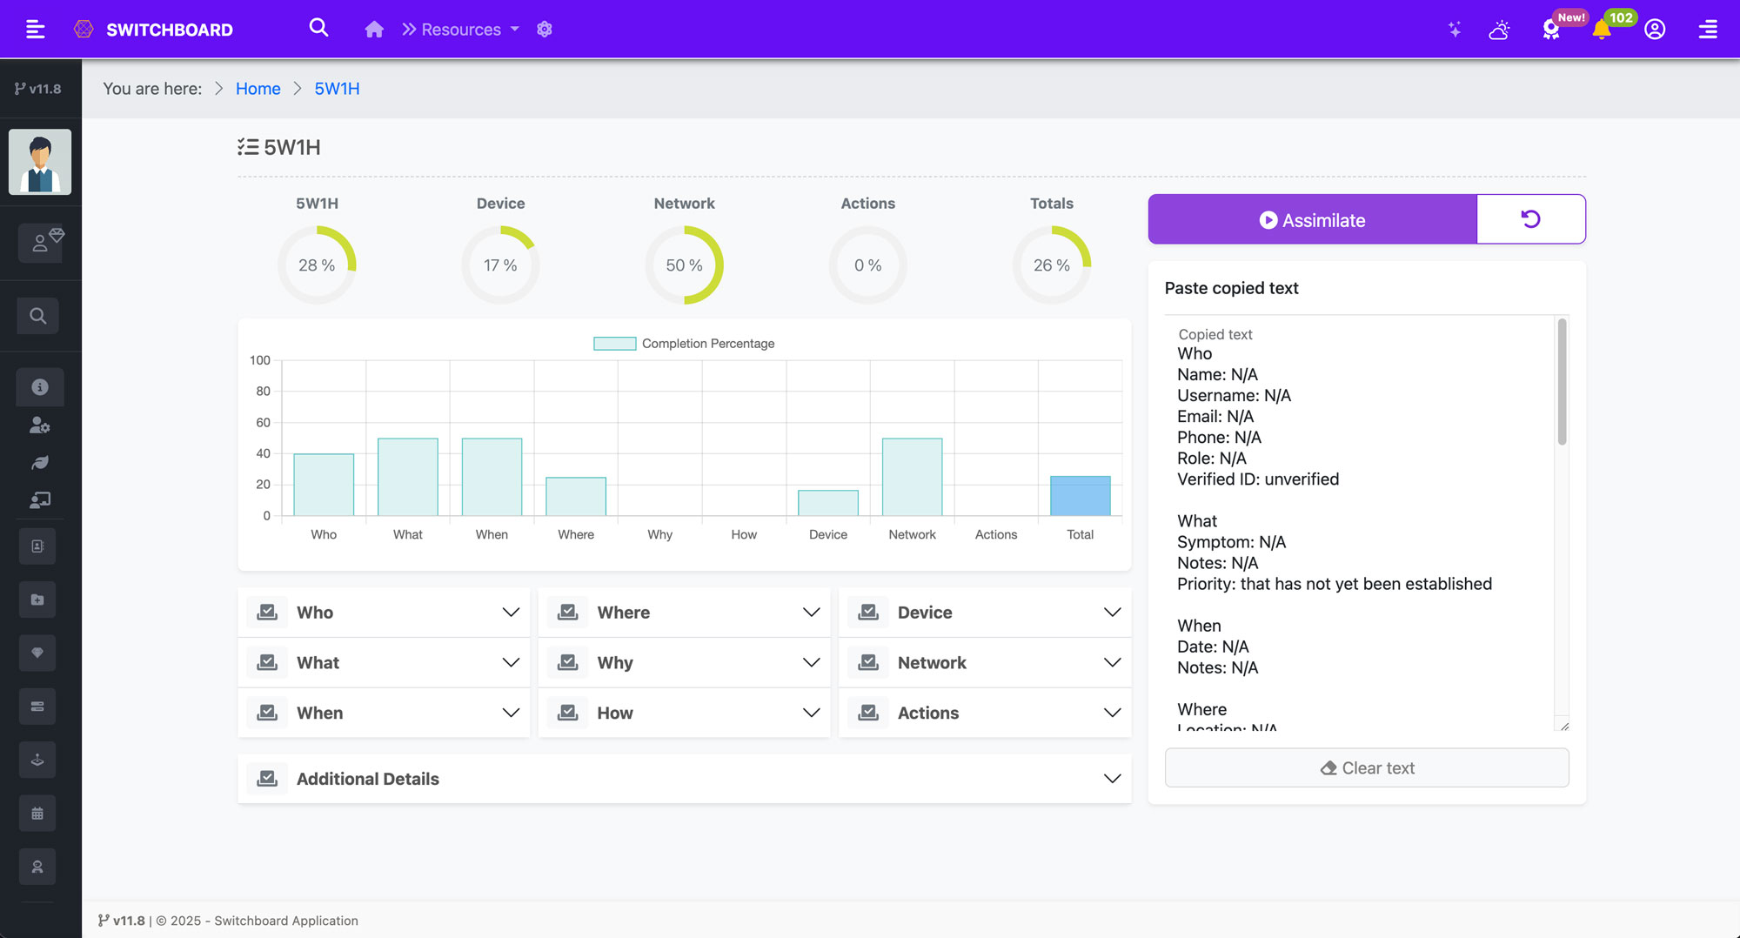Go to home via house icon
Screen dimensions: 1740x938
click(x=374, y=30)
